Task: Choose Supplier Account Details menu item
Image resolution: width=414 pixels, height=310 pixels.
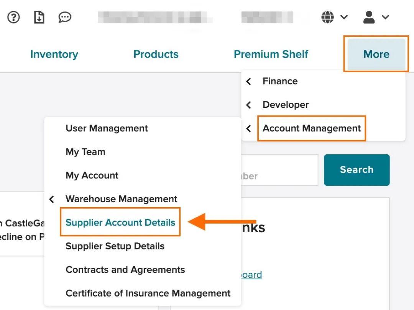Action: coord(120,223)
